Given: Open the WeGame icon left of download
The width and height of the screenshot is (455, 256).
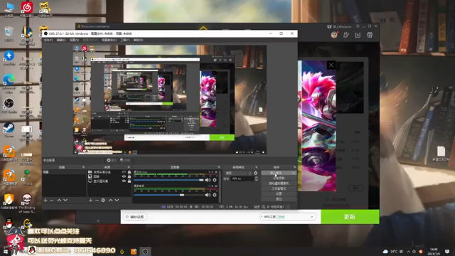Looking at the screenshot, I should pyautogui.click(x=346, y=35).
